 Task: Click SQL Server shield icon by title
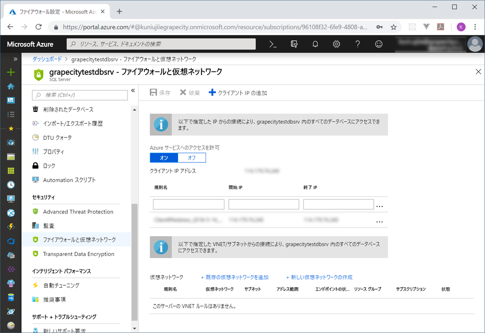pos(39,75)
